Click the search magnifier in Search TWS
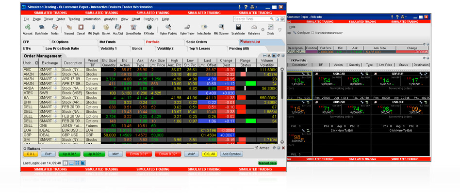 [272, 19]
